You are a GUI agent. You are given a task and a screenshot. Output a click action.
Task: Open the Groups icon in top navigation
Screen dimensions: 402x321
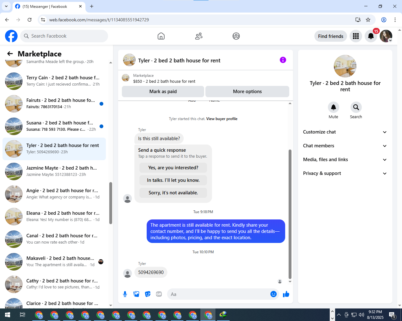pyautogui.click(x=236, y=36)
